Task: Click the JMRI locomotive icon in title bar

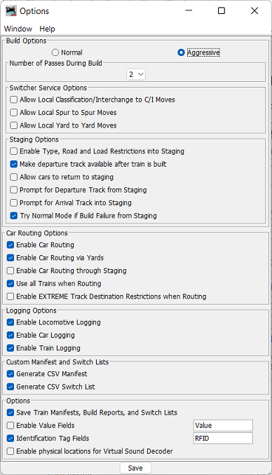Action: tap(11, 11)
